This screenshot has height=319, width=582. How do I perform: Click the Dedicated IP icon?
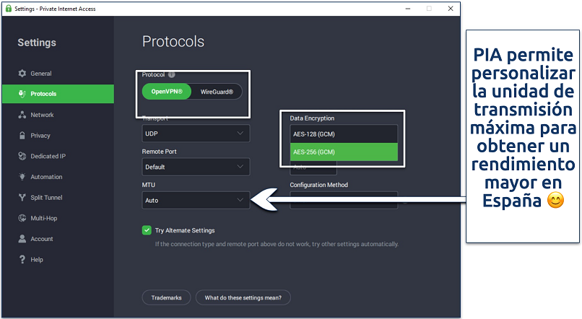point(22,156)
